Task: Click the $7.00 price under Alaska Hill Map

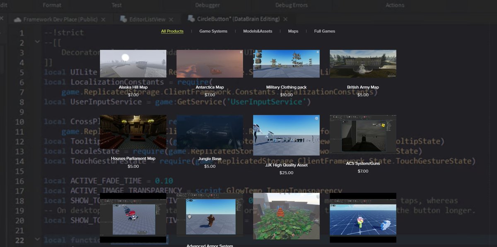Action: (133, 95)
